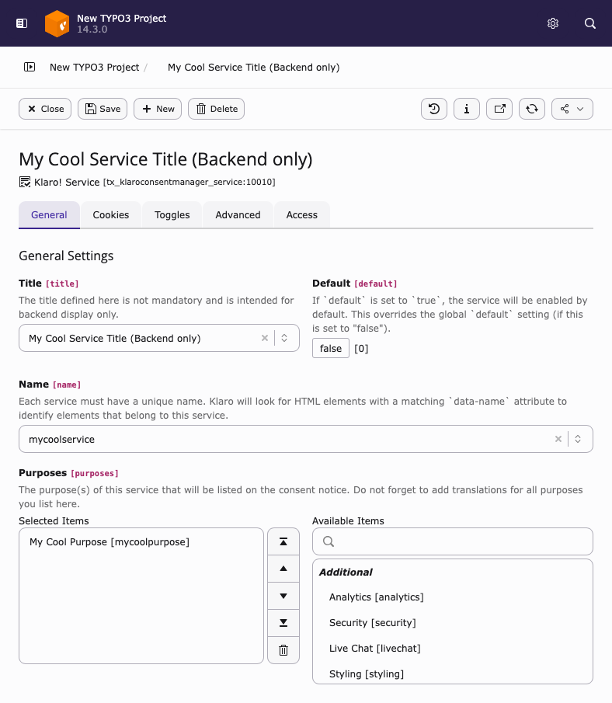Open value picker arrows in Title field
612x703 pixels.
(x=284, y=338)
